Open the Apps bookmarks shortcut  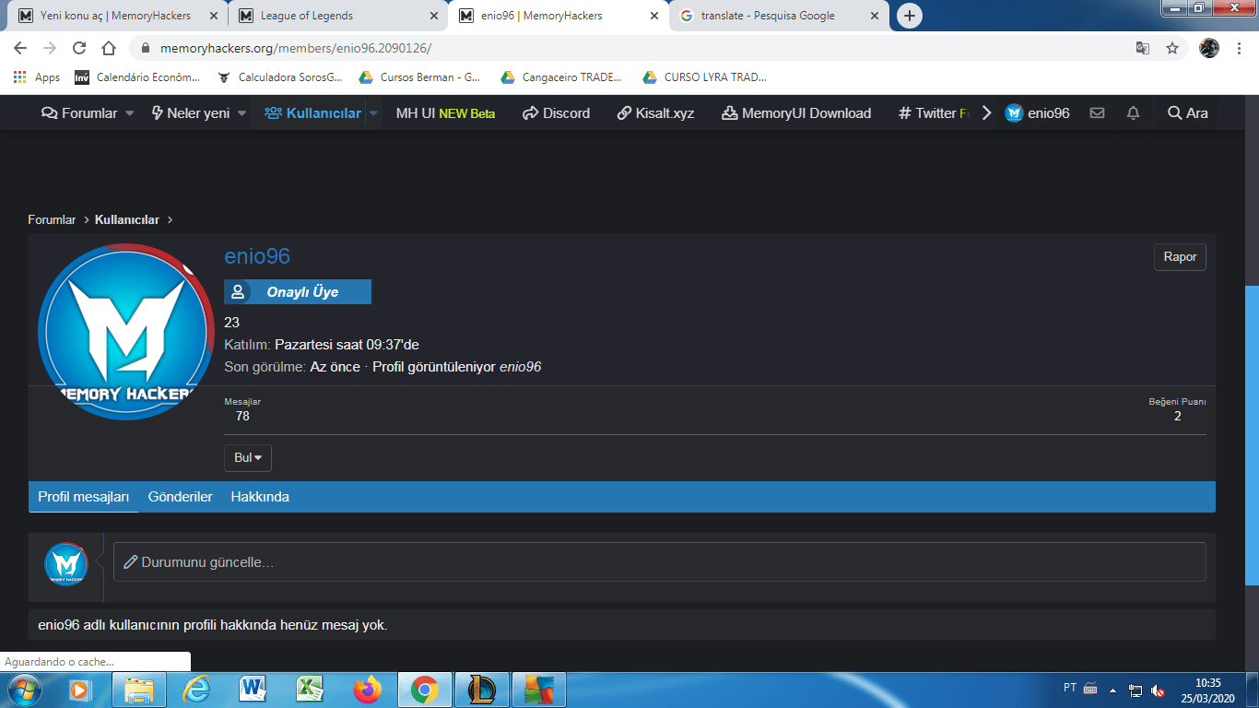click(37, 77)
